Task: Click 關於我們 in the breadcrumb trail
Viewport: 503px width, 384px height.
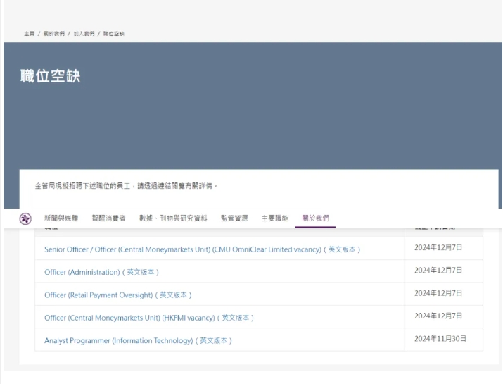Action: click(x=53, y=34)
